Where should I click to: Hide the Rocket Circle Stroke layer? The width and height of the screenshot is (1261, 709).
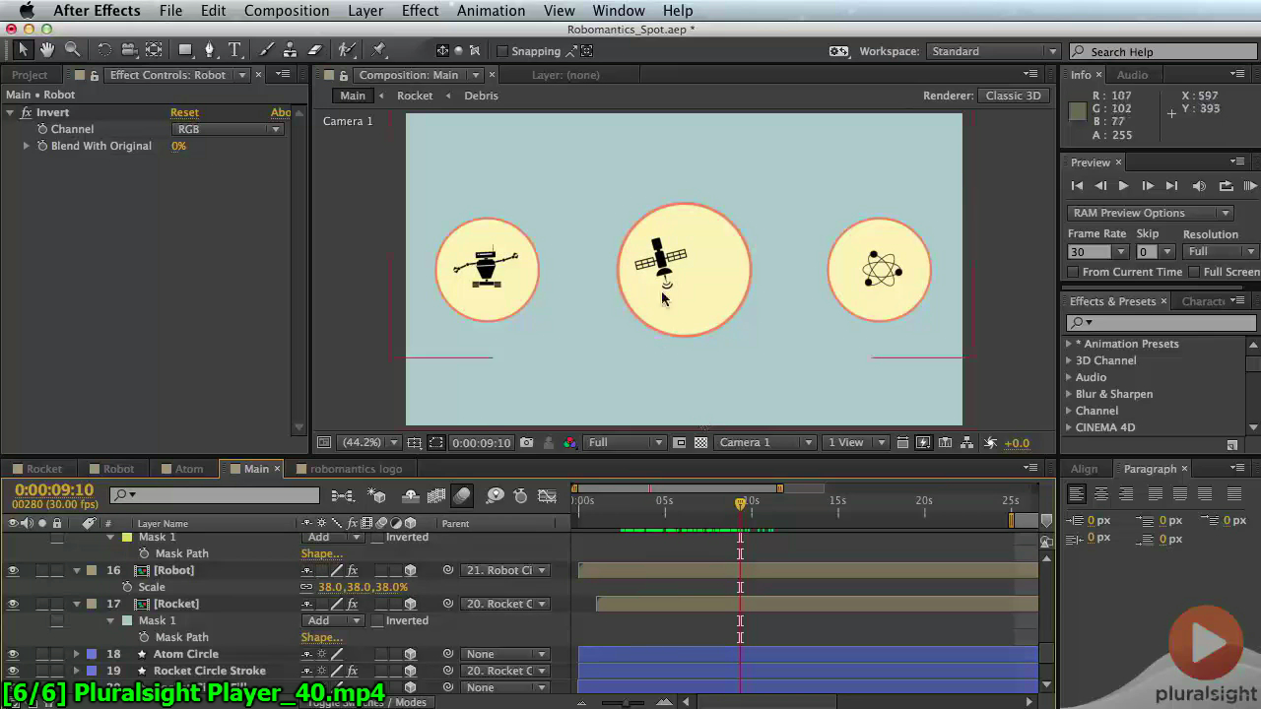13,671
